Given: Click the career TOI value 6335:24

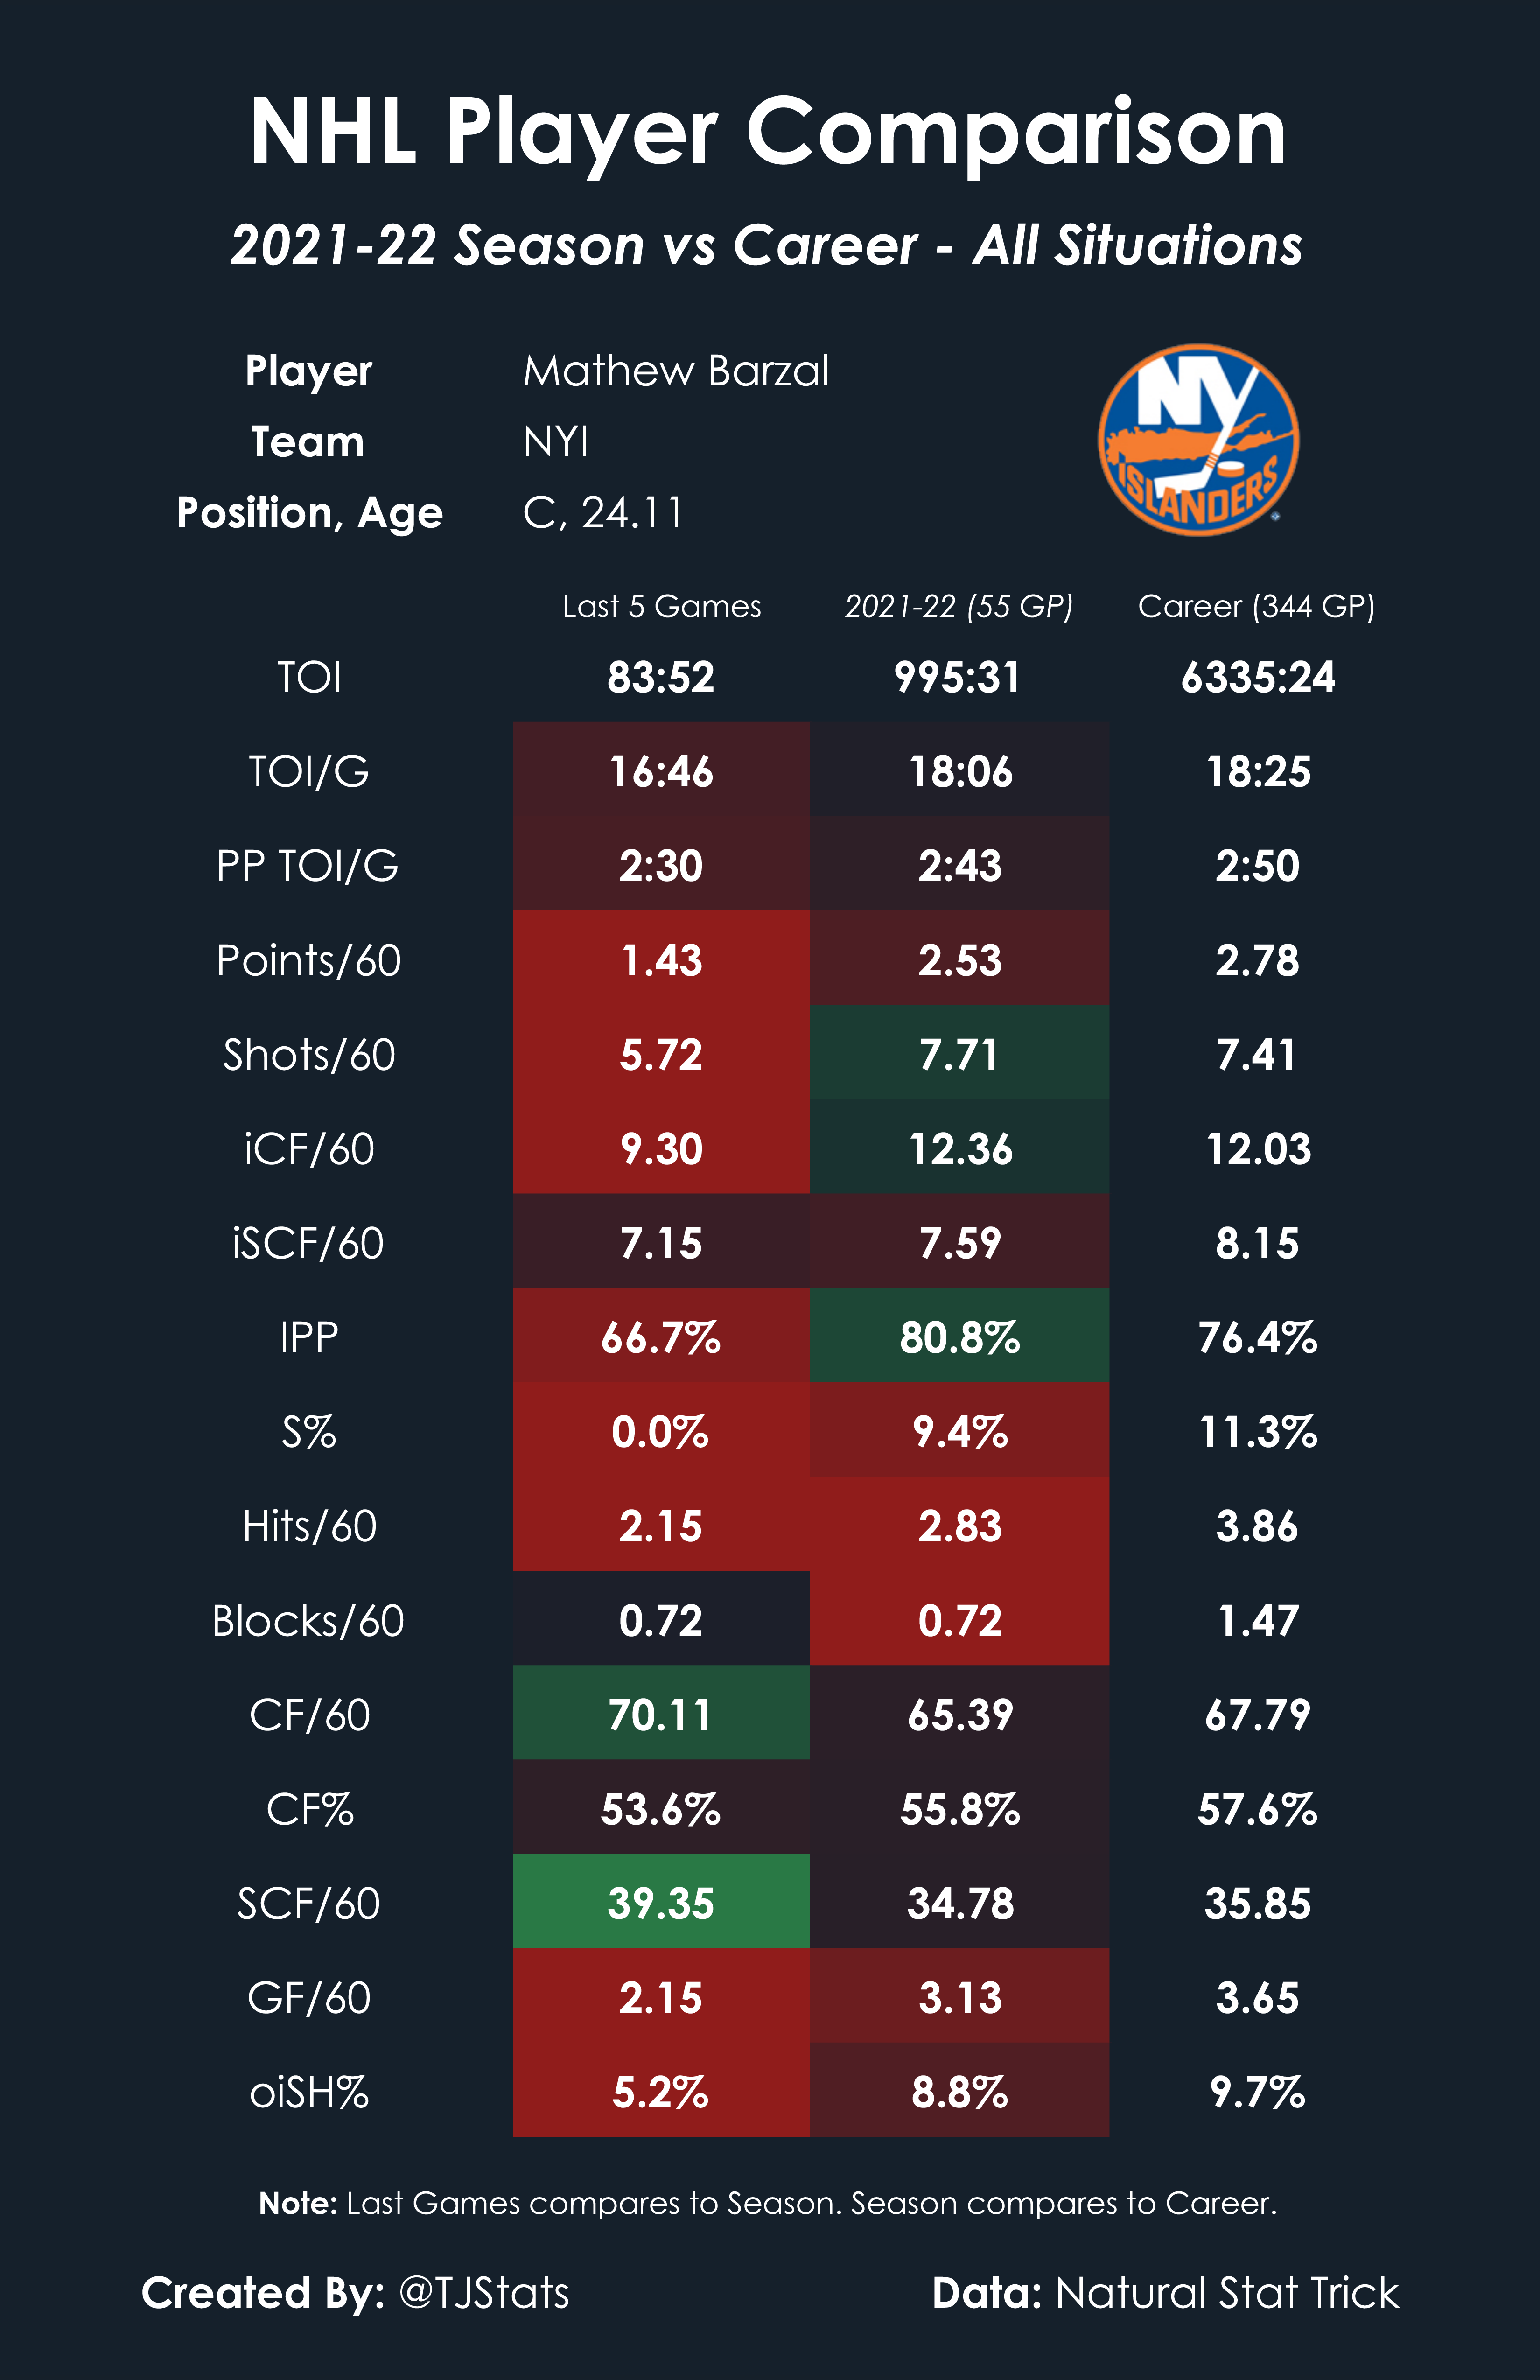Looking at the screenshot, I should (x=1258, y=677).
